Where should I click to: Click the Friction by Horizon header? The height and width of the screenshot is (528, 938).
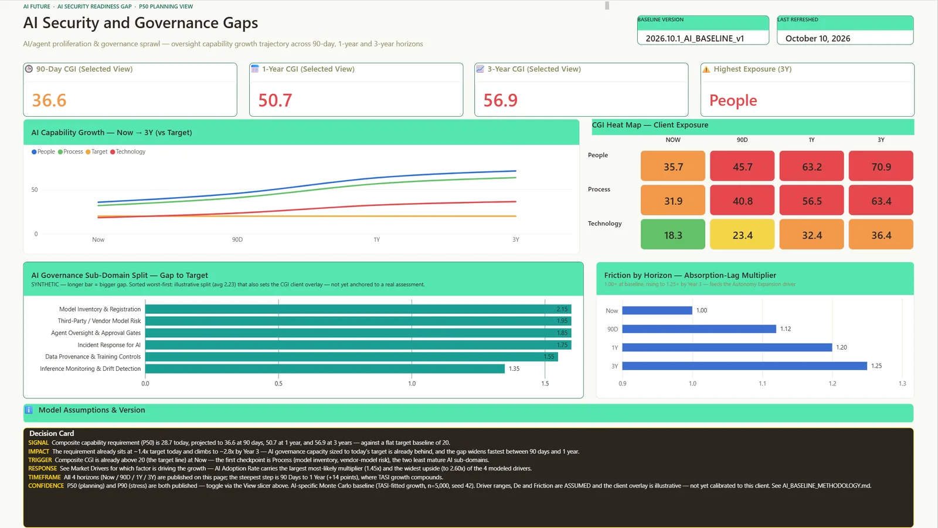point(755,279)
